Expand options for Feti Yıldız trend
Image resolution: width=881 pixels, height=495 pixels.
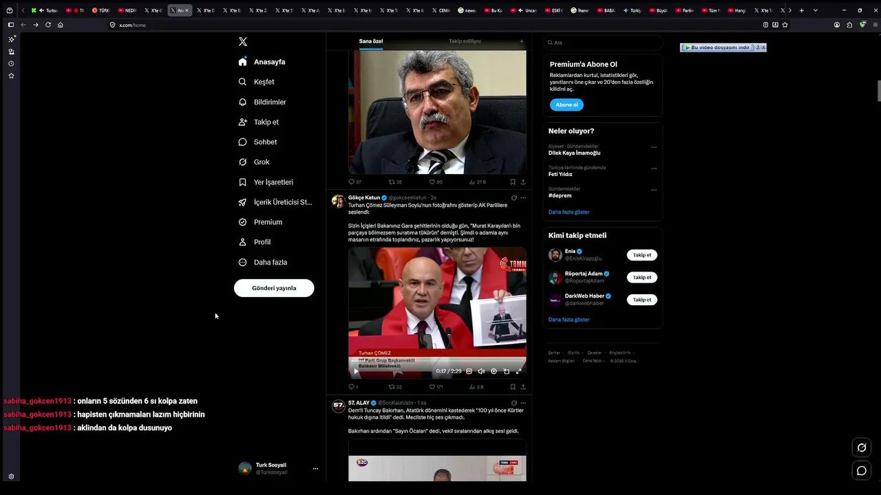(x=654, y=168)
